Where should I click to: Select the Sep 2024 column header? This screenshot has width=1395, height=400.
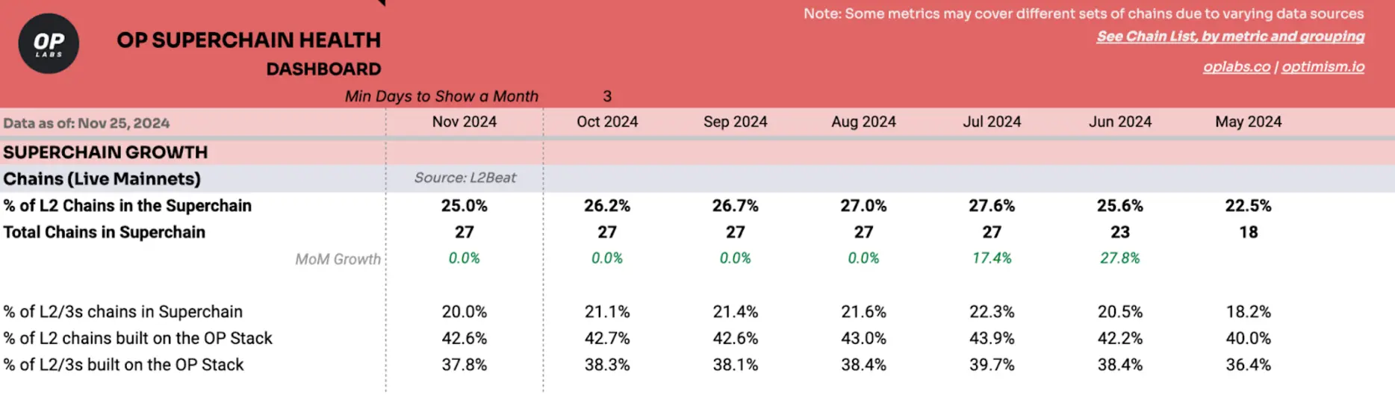point(736,122)
